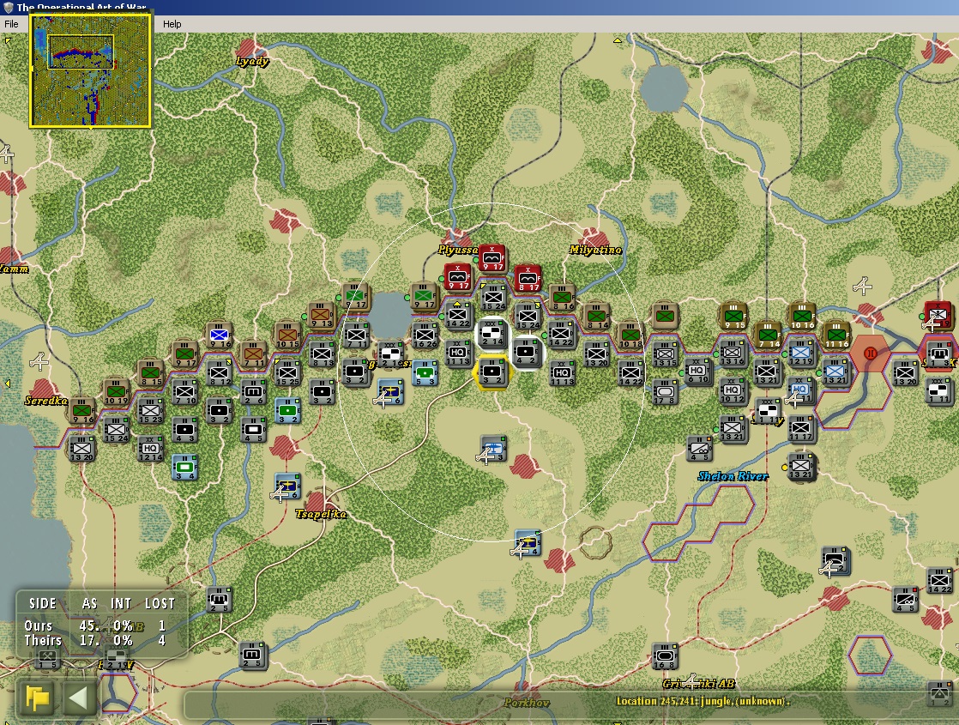Viewport: 959px width, 725px height.
Task: Click the Milyutino town label
Action: click(x=595, y=249)
